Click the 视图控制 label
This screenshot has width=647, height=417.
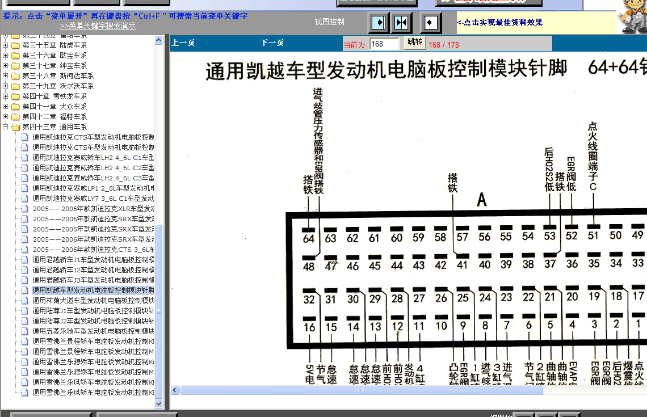click(329, 22)
